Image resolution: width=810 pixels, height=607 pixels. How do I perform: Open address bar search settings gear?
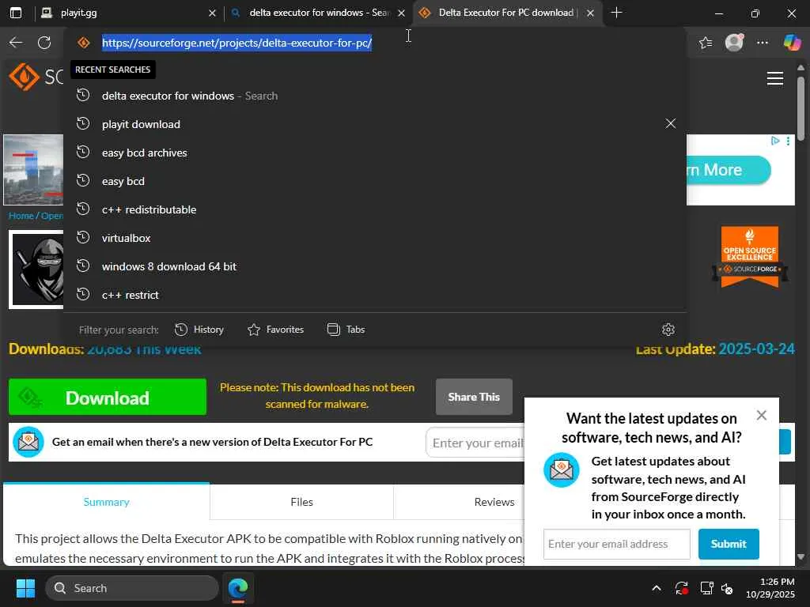pos(668,330)
